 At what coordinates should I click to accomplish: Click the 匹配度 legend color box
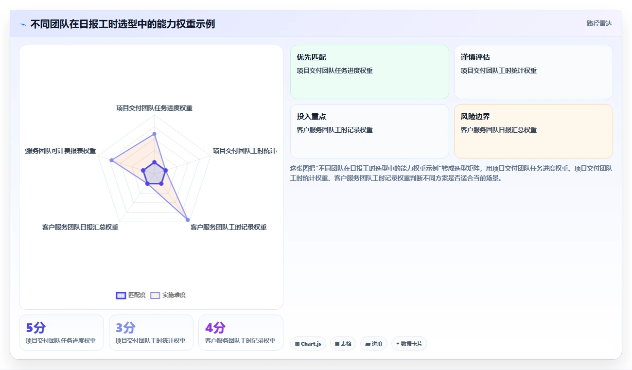tap(121, 295)
